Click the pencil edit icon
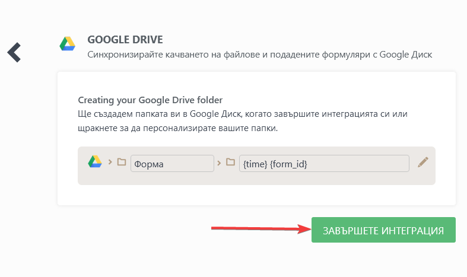467x277 pixels. [422, 163]
